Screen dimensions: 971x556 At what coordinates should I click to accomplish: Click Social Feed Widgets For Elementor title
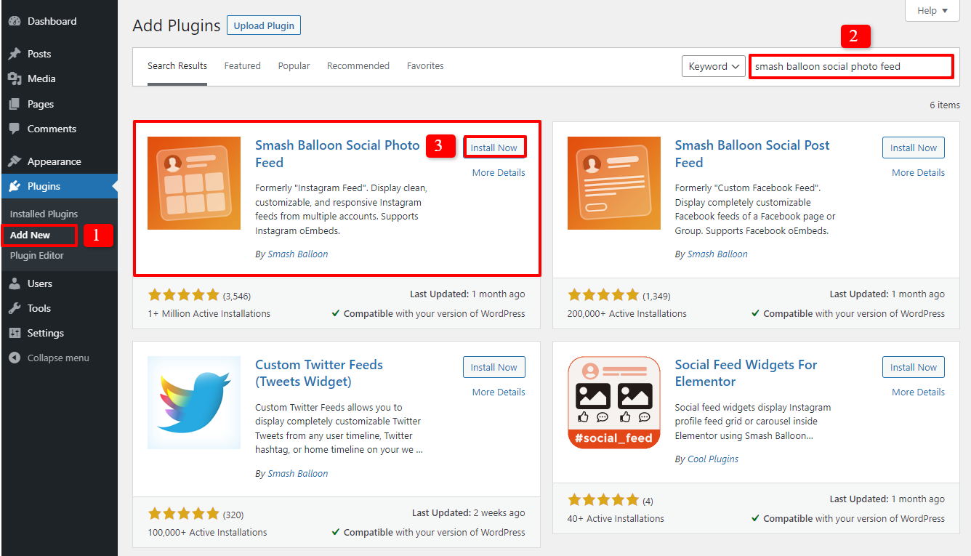pyautogui.click(x=746, y=373)
